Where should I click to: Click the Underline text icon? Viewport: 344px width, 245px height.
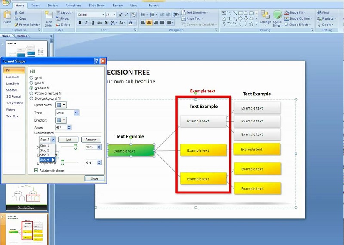(93, 23)
